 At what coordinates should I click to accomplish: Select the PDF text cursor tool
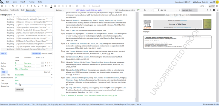[207, 10]
